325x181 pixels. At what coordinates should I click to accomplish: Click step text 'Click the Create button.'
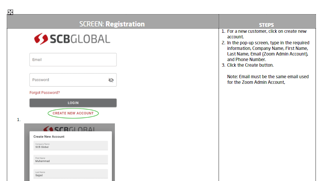tap(250, 65)
